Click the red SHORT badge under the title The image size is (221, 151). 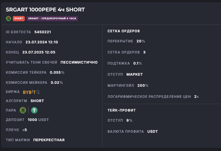tap(19, 19)
